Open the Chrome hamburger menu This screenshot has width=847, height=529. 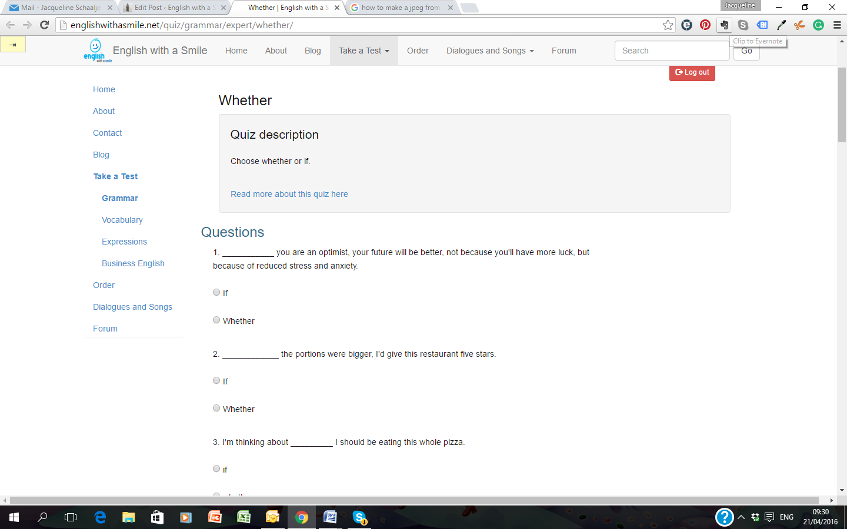click(837, 25)
